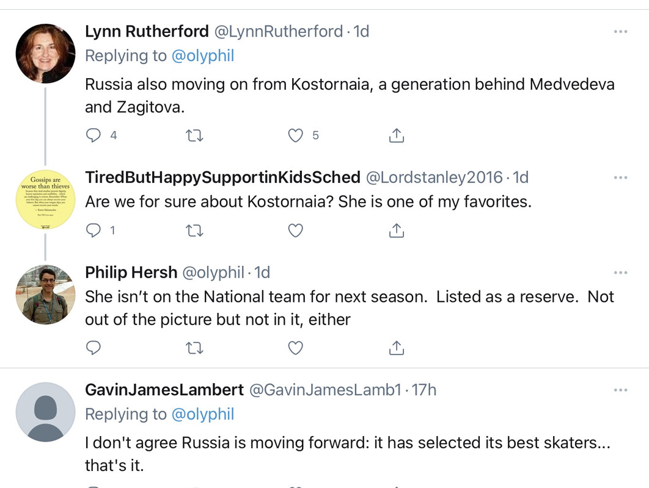Open more options for Lynn Rutherford's tweet
Image resolution: width=649 pixels, height=488 pixels.
pyautogui.click(x=620, y=31)
